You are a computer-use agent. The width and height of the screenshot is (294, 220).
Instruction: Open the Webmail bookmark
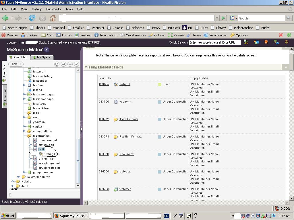click(57, 28)
